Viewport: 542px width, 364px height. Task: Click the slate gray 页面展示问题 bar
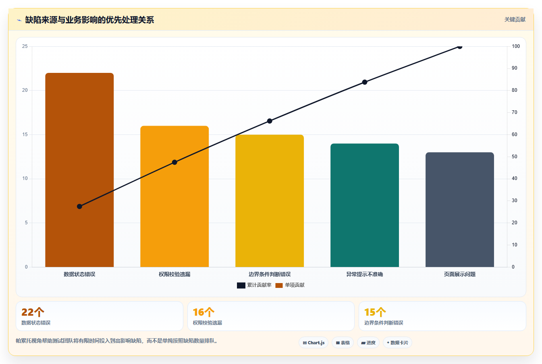click(460, 210)
